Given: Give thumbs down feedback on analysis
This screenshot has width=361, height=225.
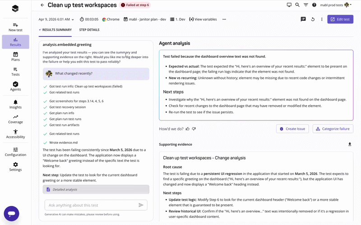Looking at the screenshot, I should pos(194,129).
